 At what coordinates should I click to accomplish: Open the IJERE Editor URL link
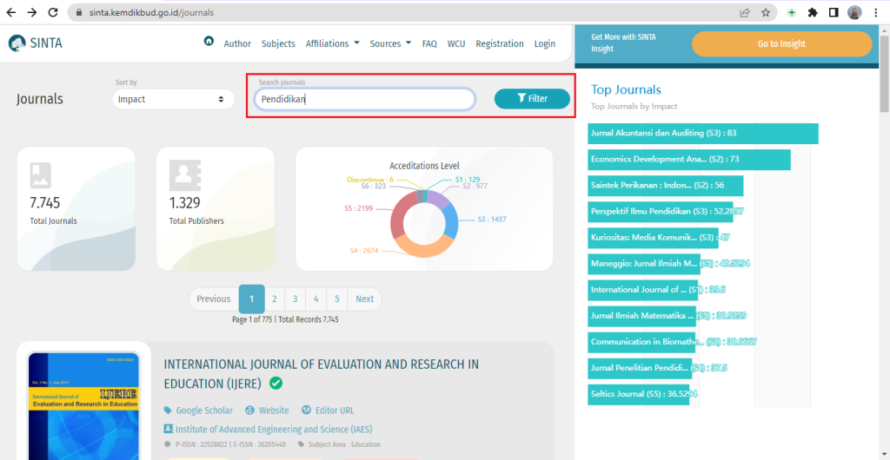[x=328, y=411]
